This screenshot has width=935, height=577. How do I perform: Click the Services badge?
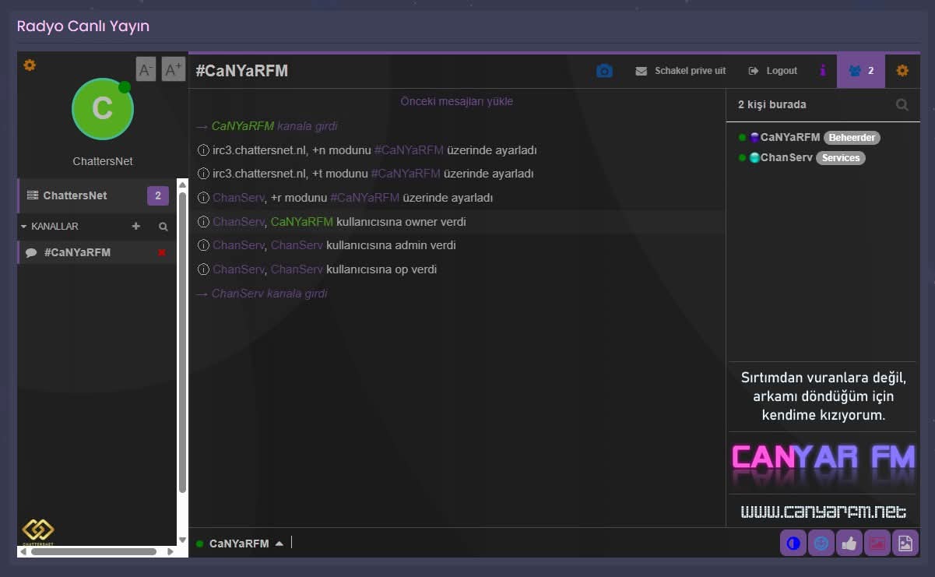click(x=841, y=158)
